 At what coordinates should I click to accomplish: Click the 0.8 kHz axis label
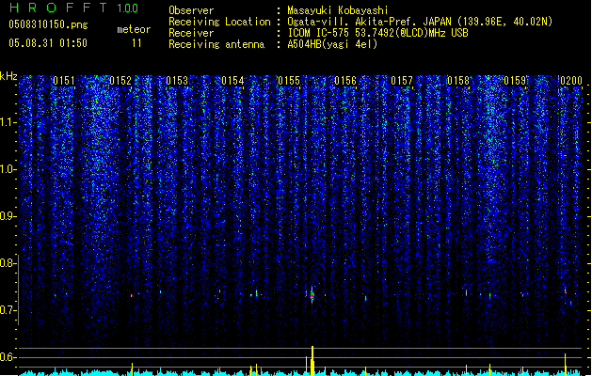8,263
